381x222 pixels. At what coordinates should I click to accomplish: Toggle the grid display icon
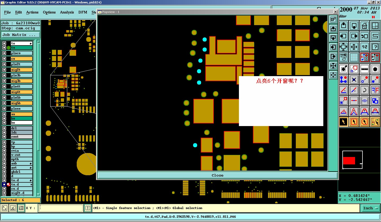tap(354, 57)
